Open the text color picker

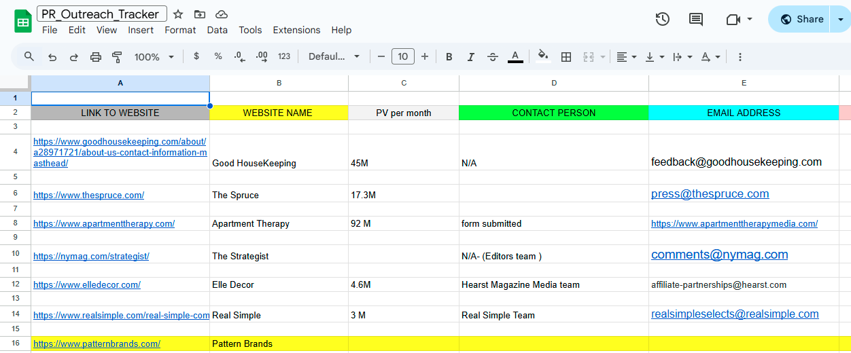click(x=515, y=56)
